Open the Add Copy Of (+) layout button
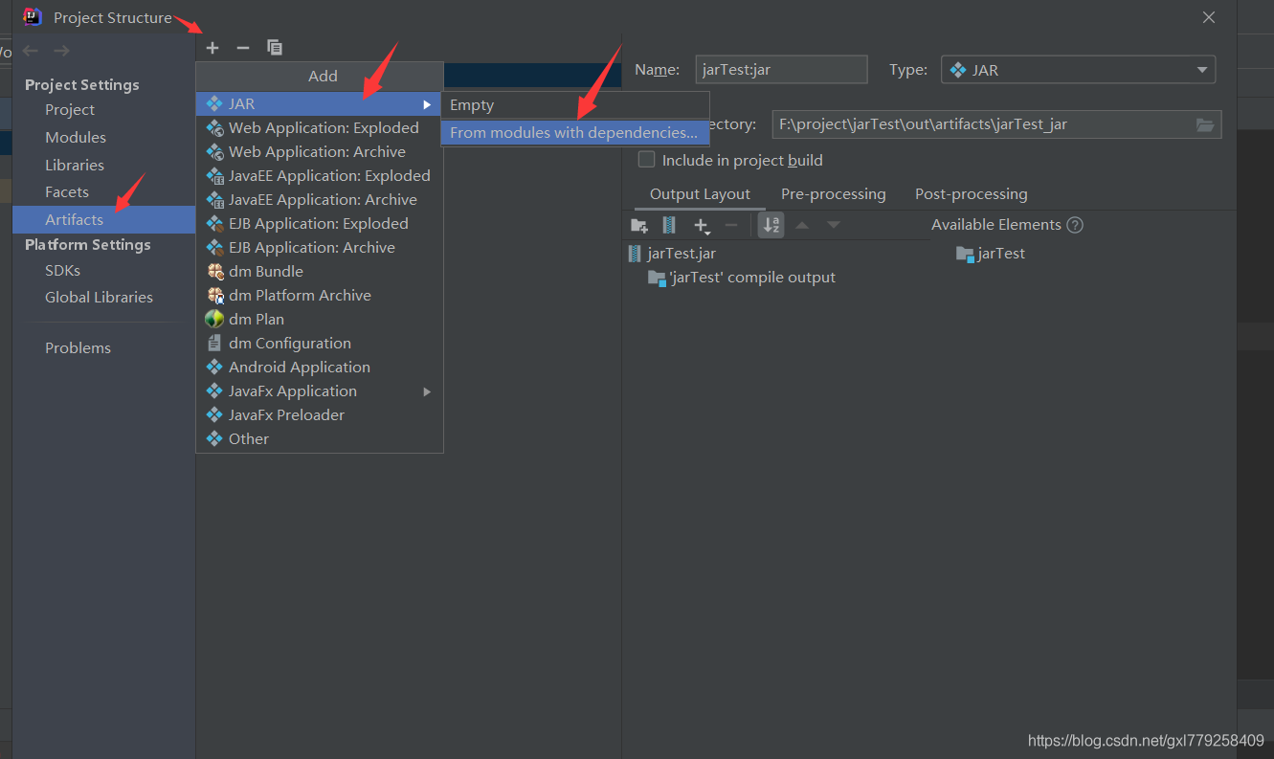Screen dimensions: 1274x759 (x=702, y=226)
